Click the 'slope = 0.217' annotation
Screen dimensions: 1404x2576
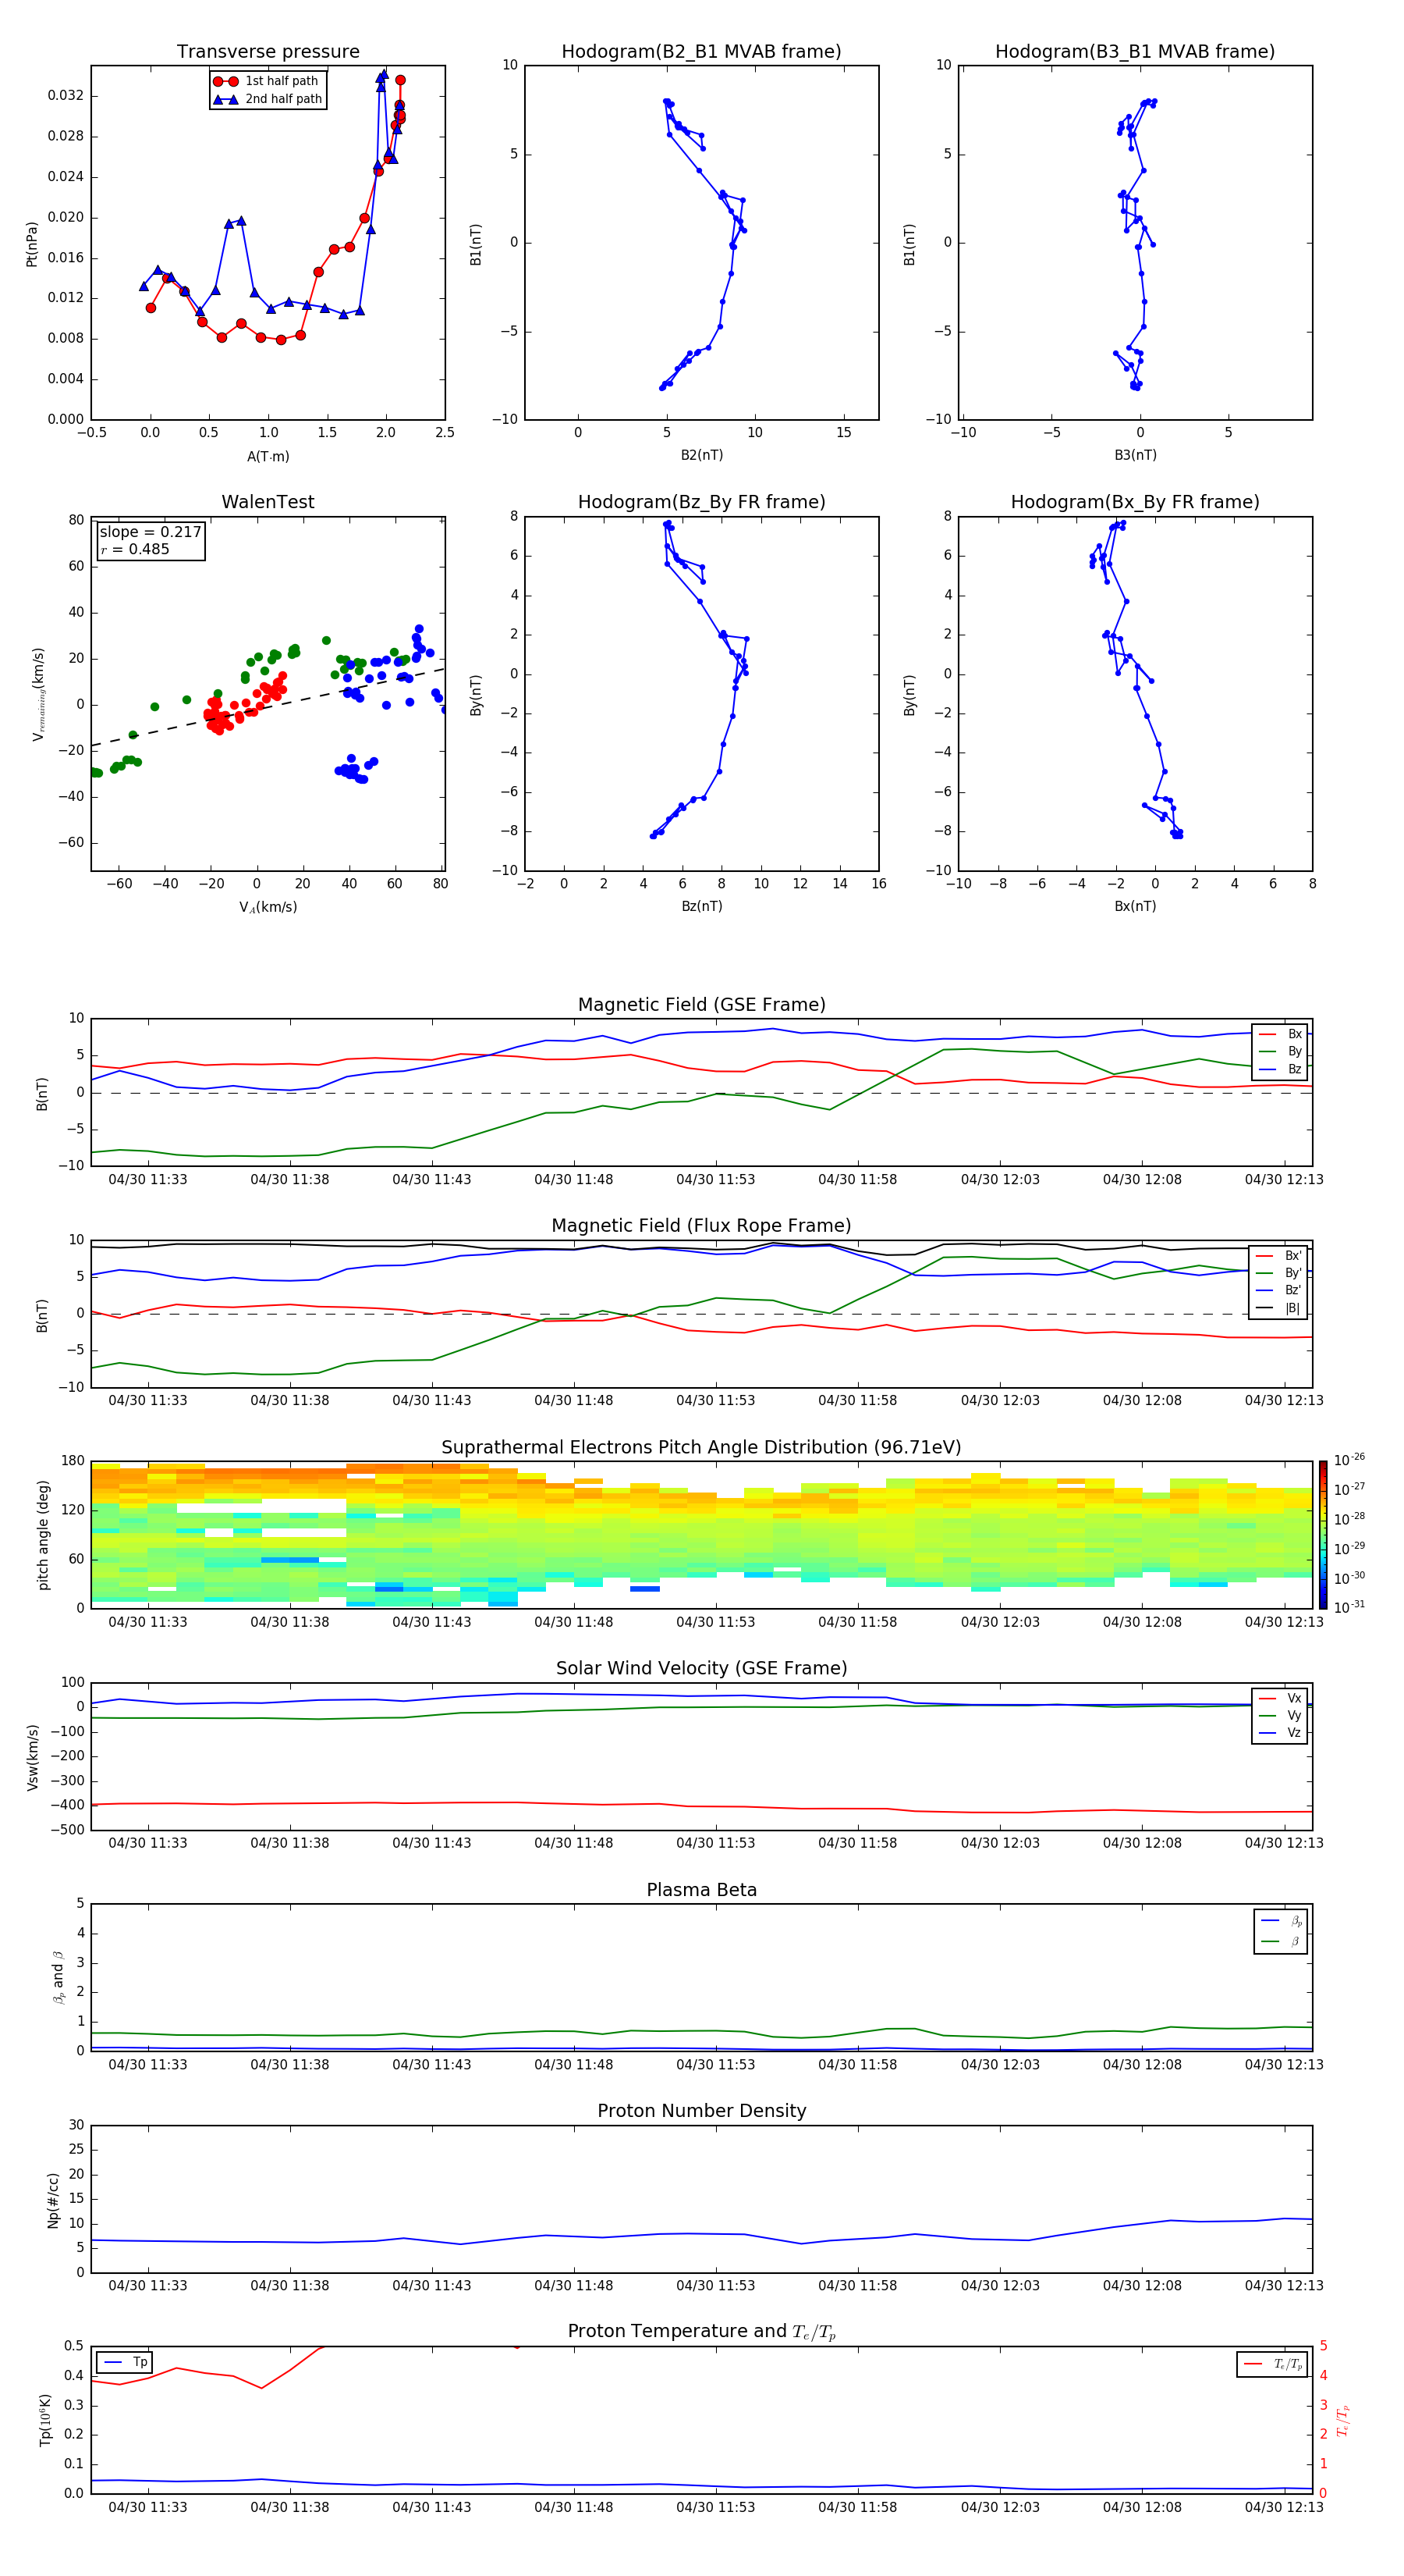[x=151, y=532]
